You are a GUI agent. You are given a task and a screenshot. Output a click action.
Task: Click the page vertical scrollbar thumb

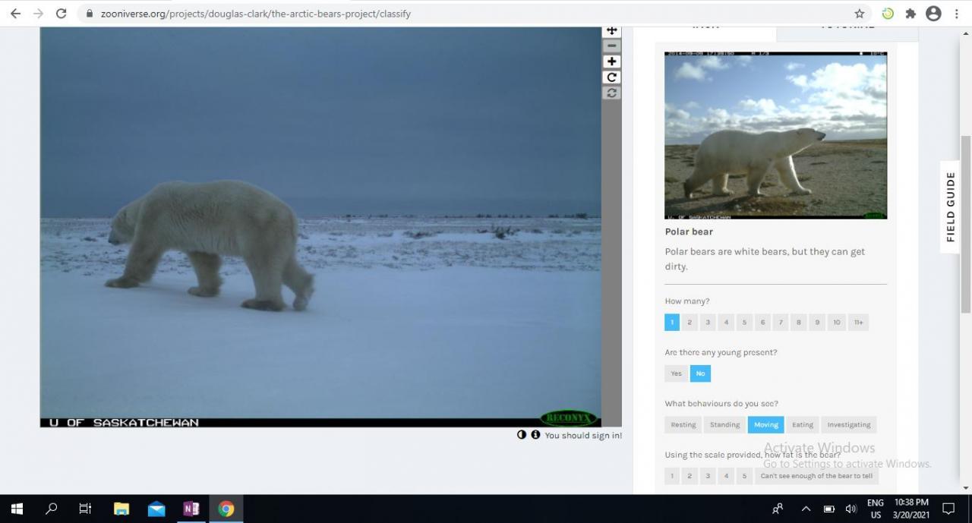coord(966,224)
